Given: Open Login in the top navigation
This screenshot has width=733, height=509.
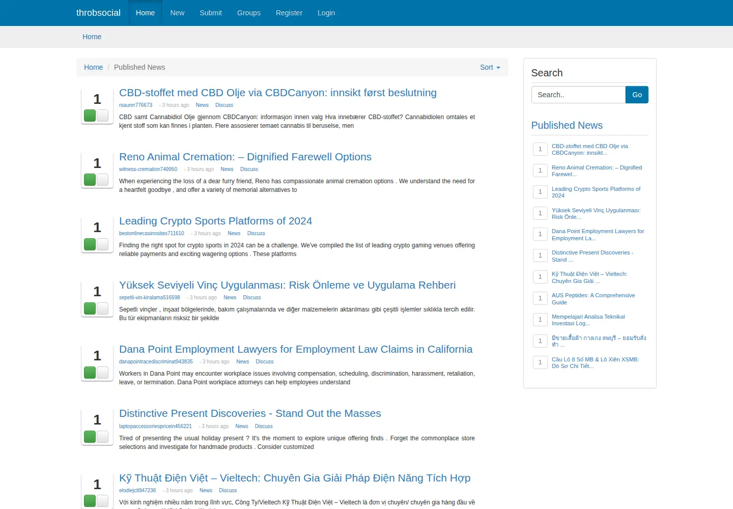Looking at the screenshot, I should click(326, 13).
